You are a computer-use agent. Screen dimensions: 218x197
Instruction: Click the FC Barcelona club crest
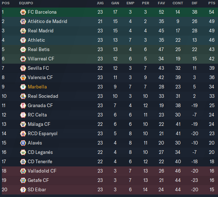point(23,12)
